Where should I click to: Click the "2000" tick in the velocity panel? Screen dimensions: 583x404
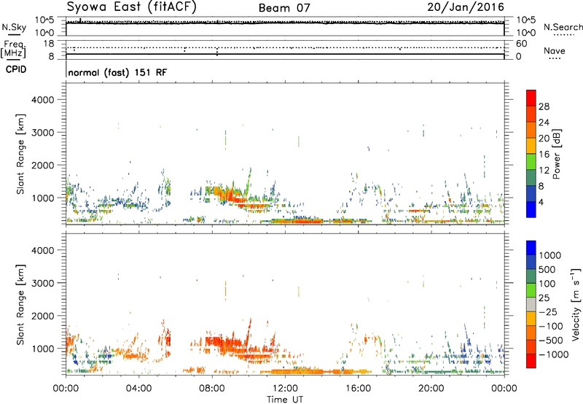[43, 316]
